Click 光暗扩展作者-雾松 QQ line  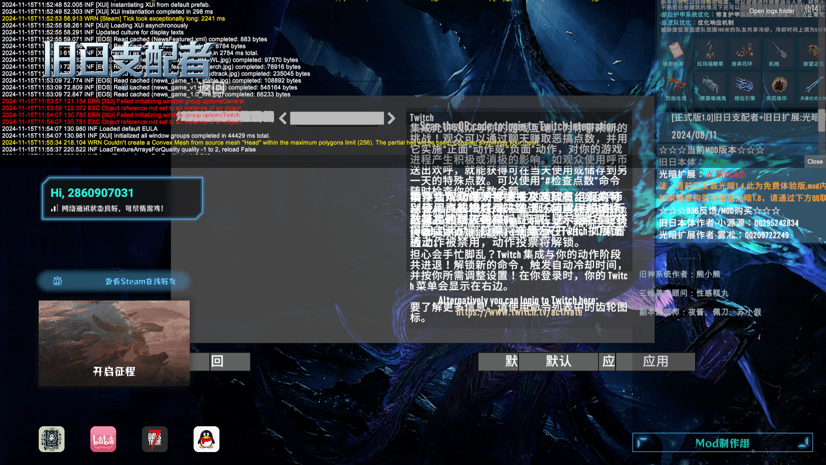click(x=724, y=235)
